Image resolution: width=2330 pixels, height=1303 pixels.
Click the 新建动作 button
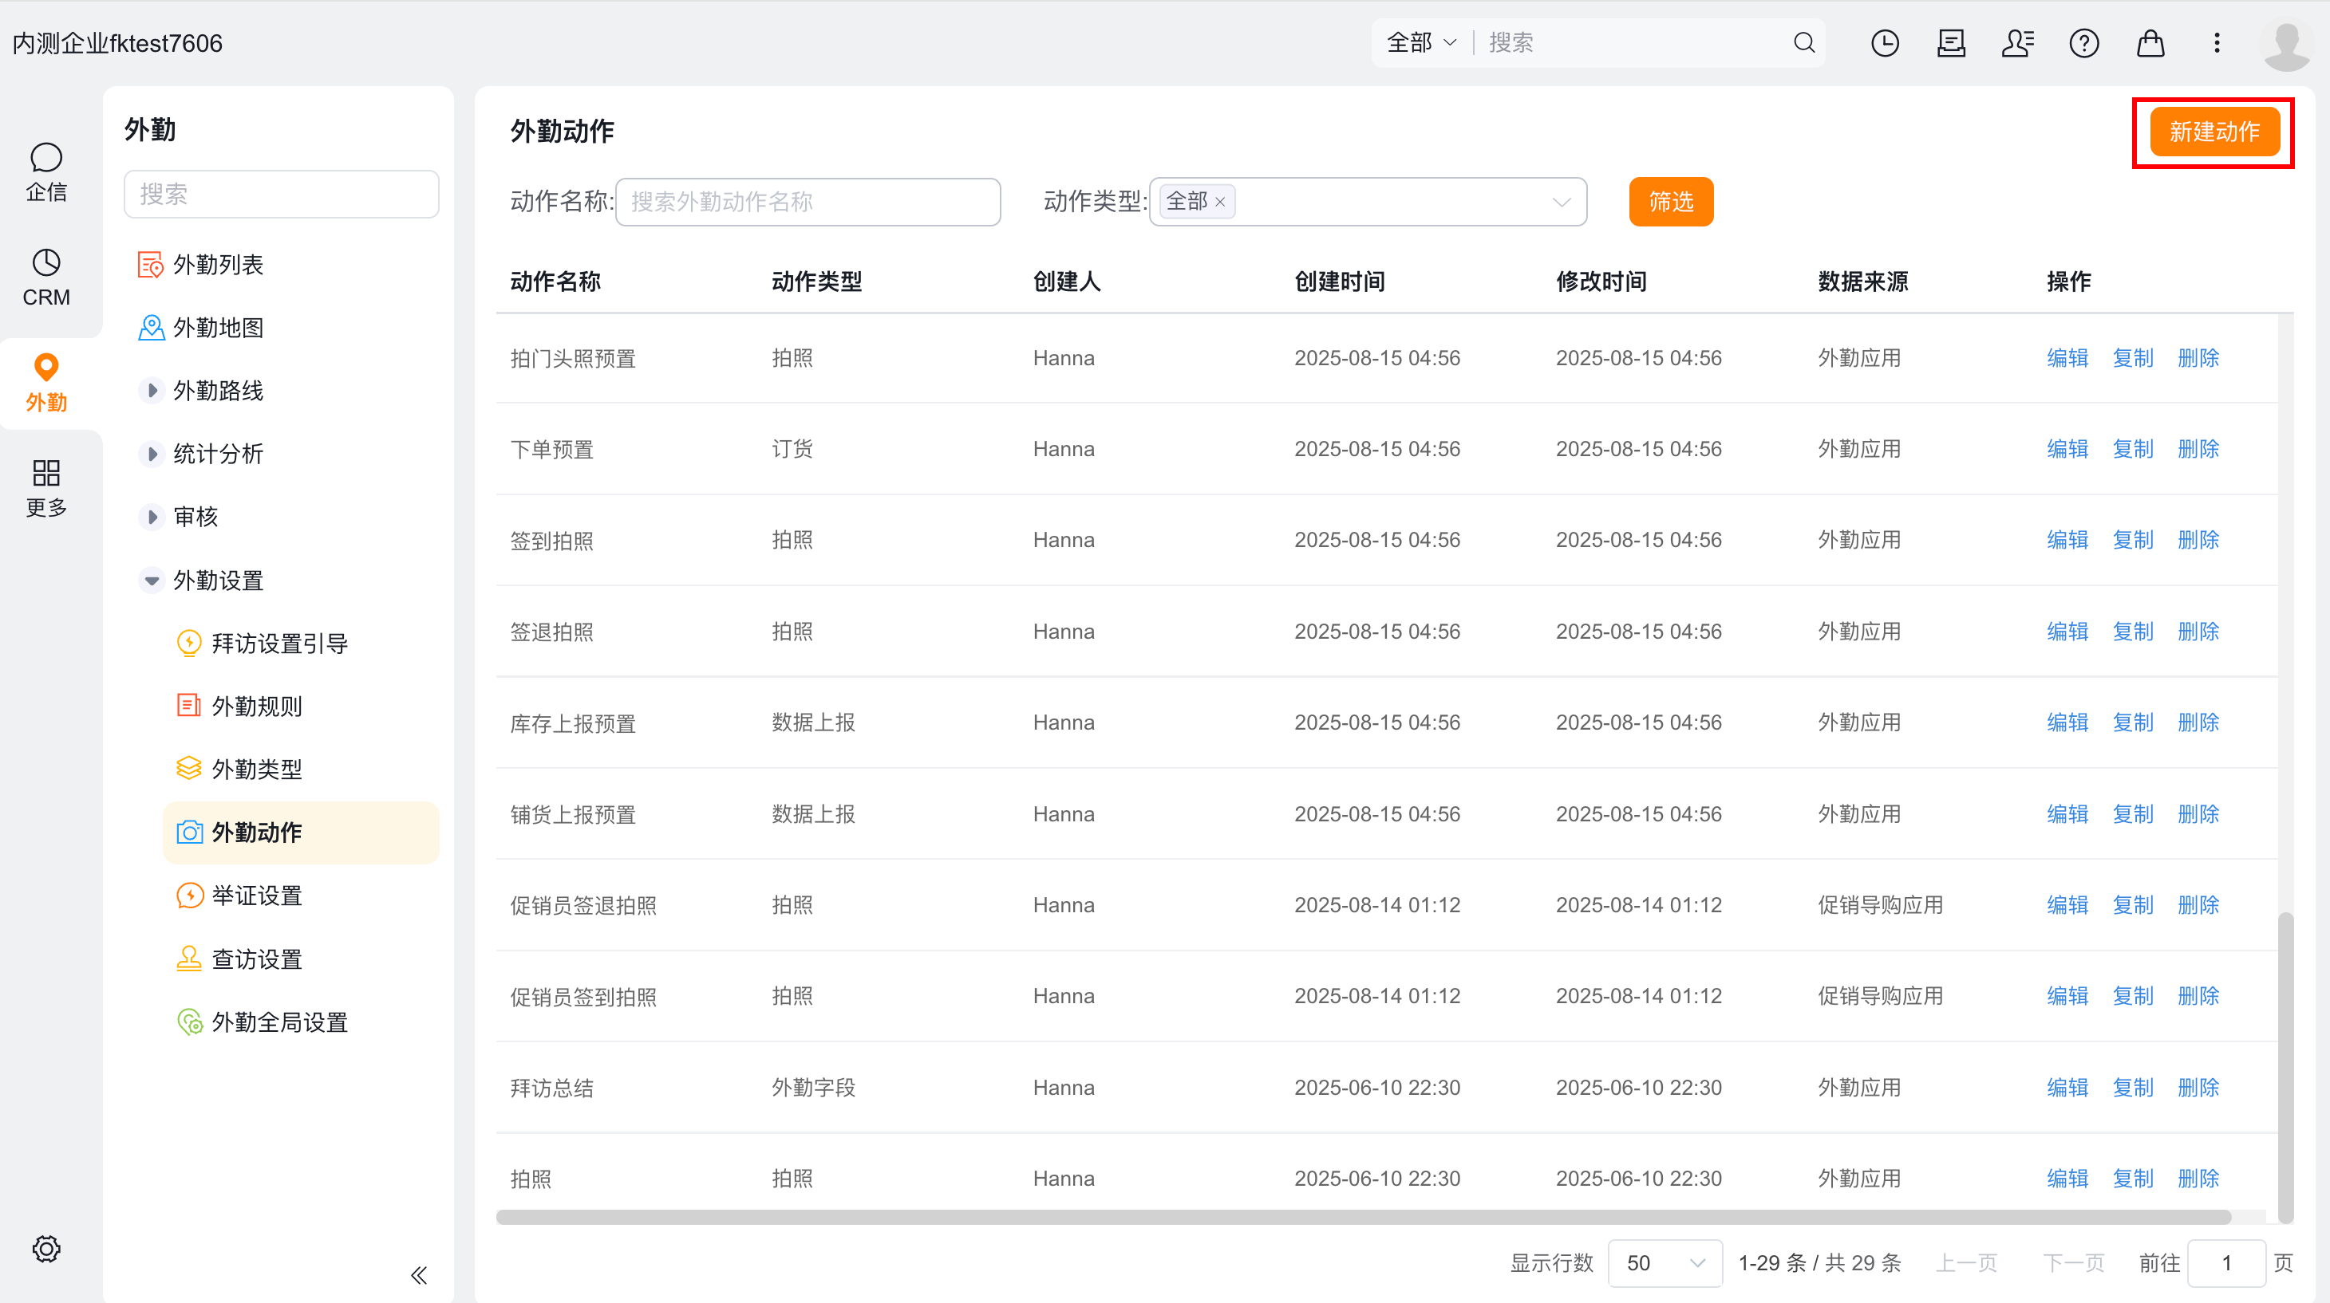coord(2214,132)
